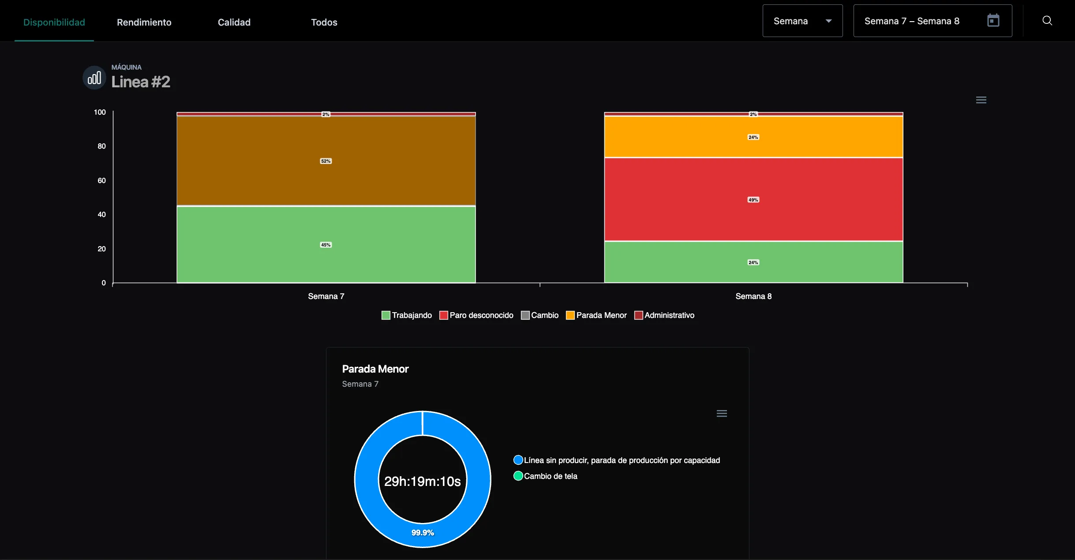
Task: Select the Todos view
Action: [324, 22]
